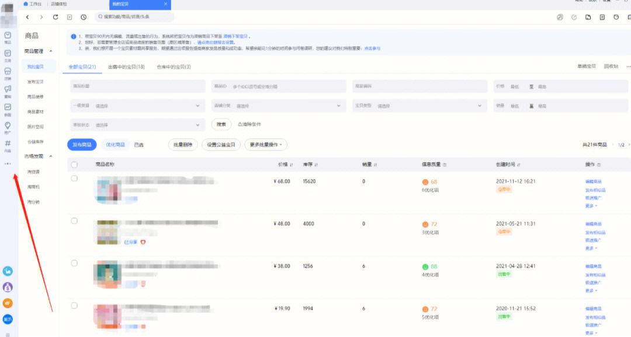
Task: Click the sort icon next to 价格 column
Action: pyautogui.click(x=292, y=165)
